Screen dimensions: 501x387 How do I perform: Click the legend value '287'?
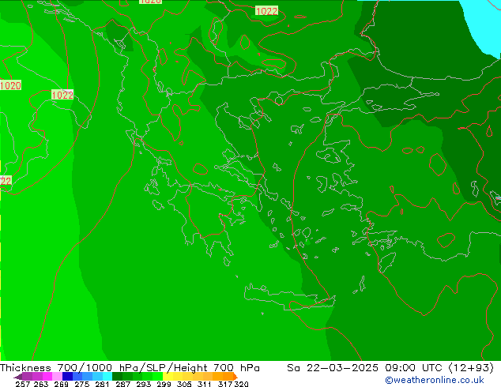(122, 384)
